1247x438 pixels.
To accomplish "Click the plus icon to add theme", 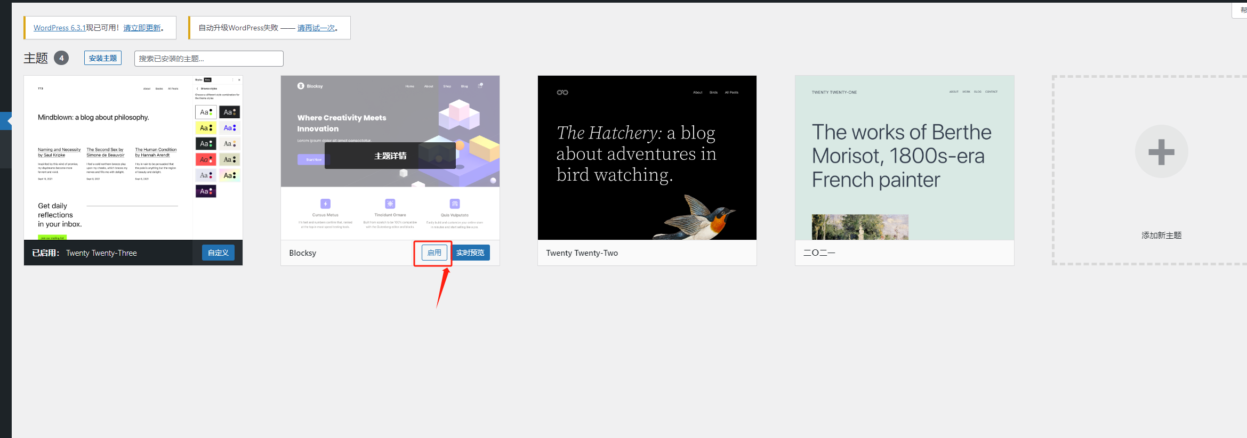I will [x=1161, y=152].
